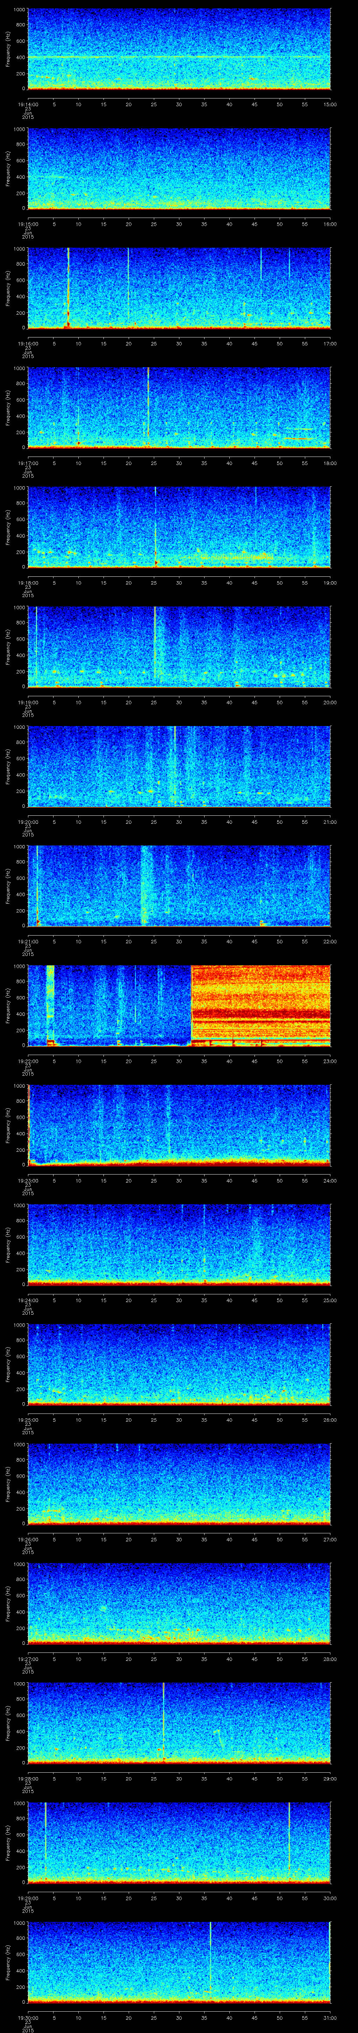Open the spectrogram panel starting at 19:28:00
358x2033 pixels.
(179, 1723)
